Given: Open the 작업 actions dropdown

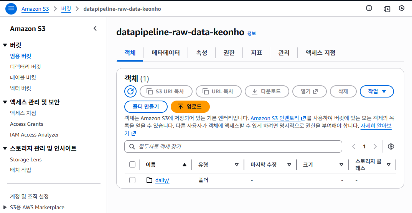Looking at the screenshot, I should 377,91.
